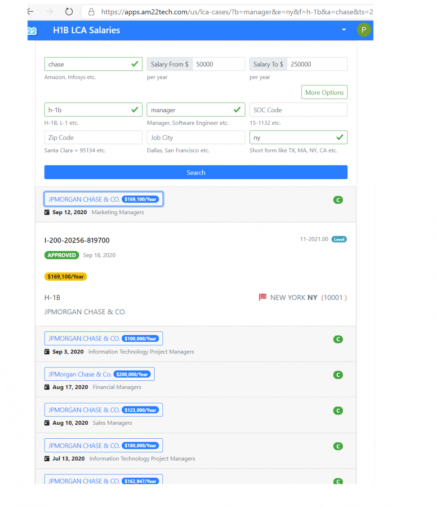Click the Marketing Managers job title text
436x507 pixels.
(118, 212)
